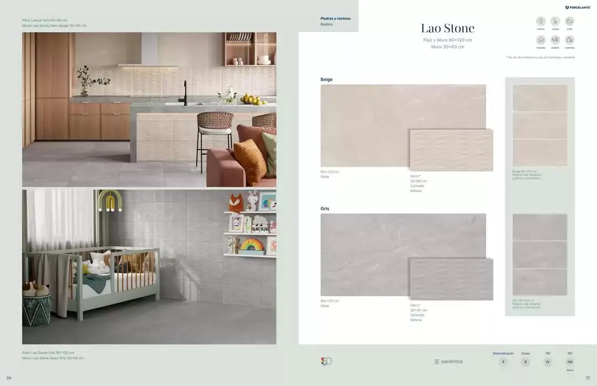Click the HD color icon in footer
Screen dimensions: 597x386
(326, 361)
